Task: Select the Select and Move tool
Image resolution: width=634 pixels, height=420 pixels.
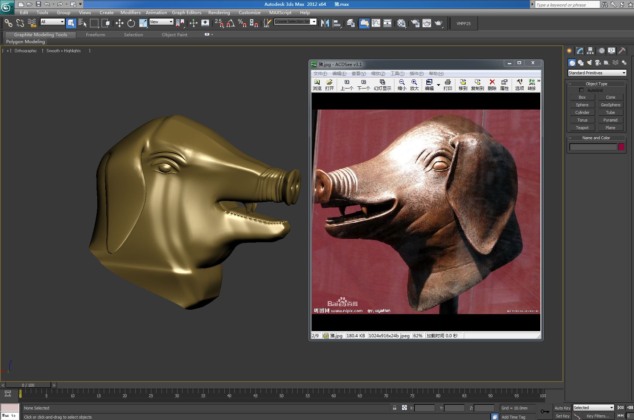Action: tap(119, 23)
